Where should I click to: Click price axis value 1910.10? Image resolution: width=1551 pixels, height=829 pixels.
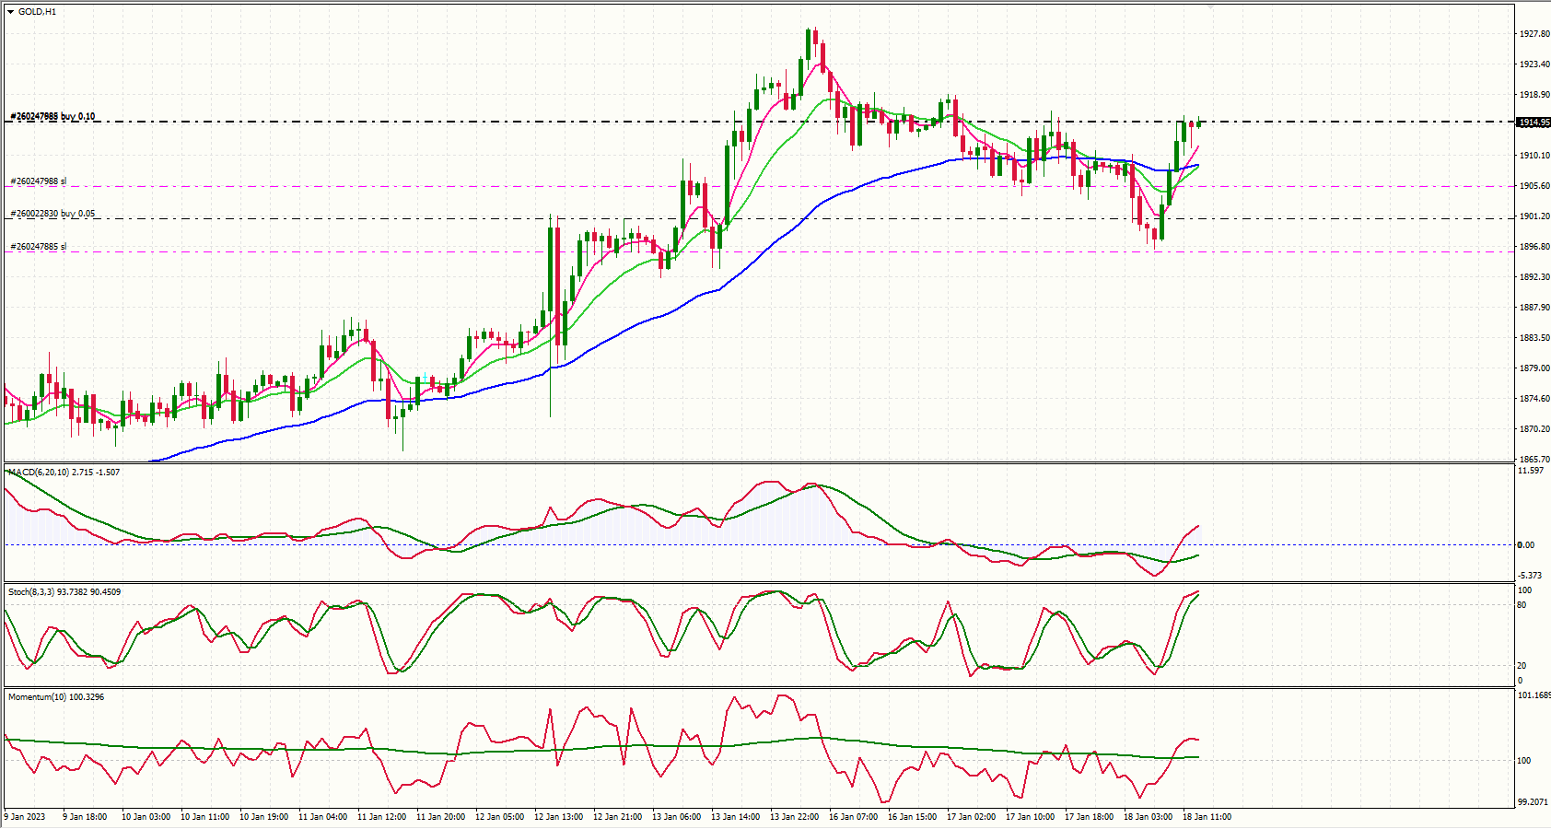1534,156
